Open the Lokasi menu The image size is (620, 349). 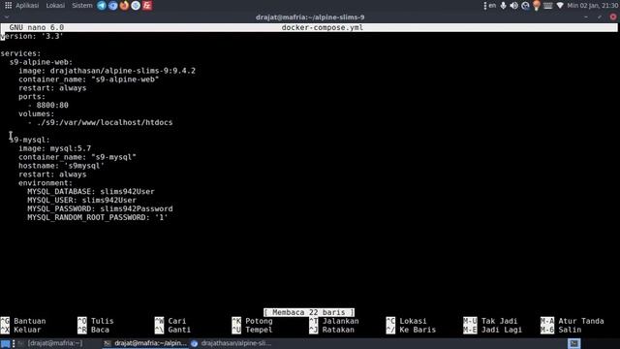point(55,6)
